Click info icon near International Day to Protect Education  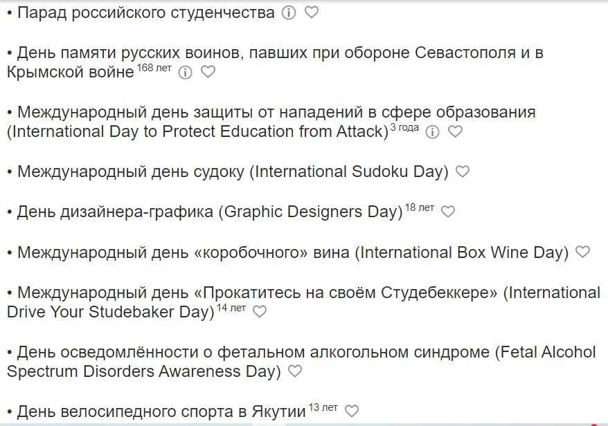(433, 131)
